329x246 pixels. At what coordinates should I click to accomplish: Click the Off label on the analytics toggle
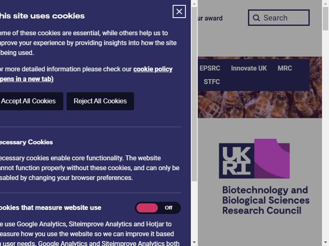(169, 208)
